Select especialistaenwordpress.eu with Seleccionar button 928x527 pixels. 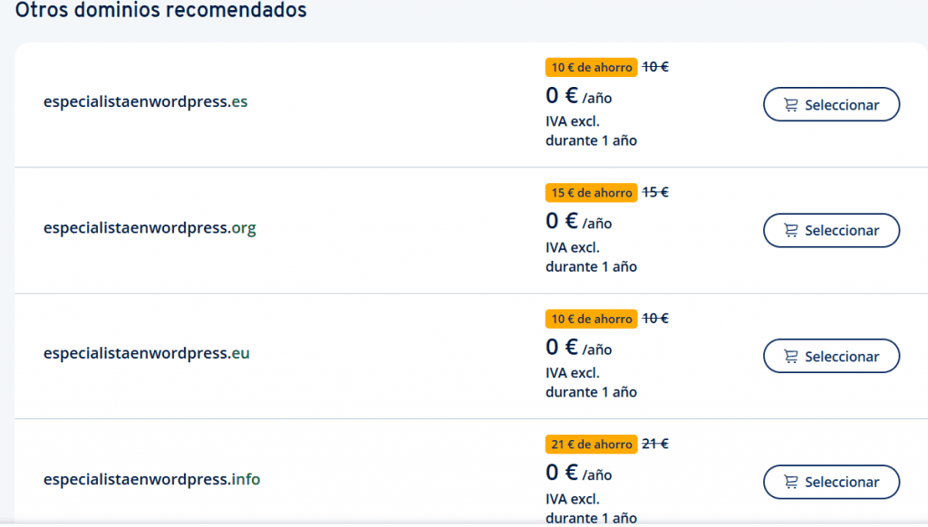(832, 356)
